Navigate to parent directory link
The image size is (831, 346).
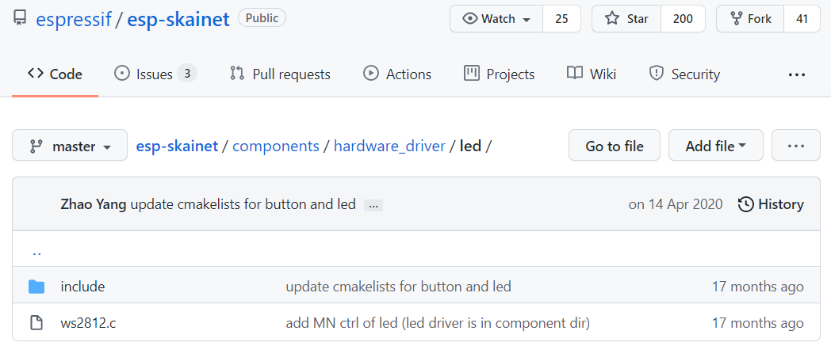36,253
